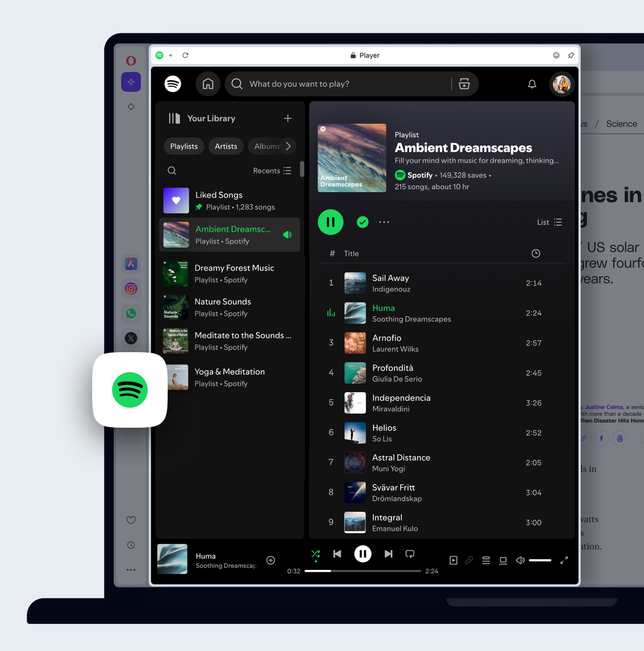Open the lyrics view microphone icon
Viewport: 644px width, 651px height.
coord(469,560)
